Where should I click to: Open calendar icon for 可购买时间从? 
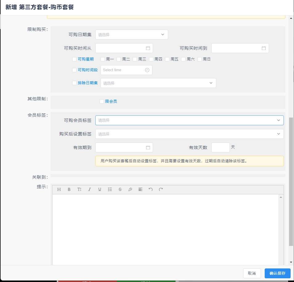pos(148,48)
